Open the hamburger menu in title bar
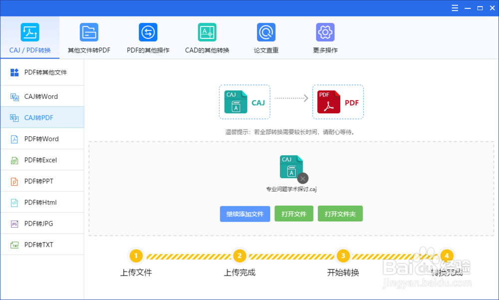 pyautogui.click(x=455, y=8)
